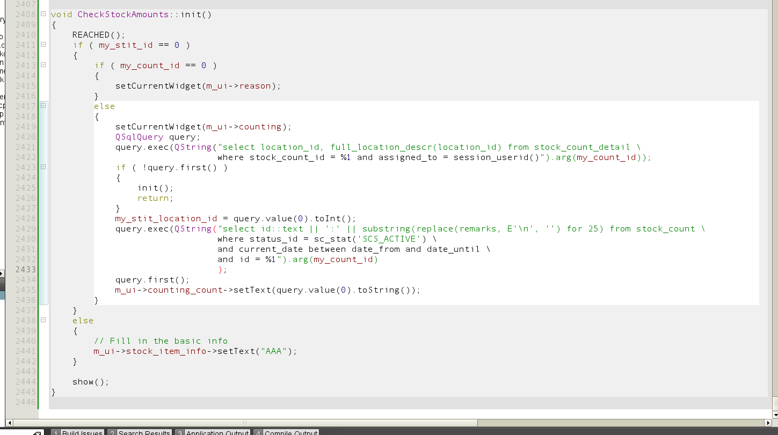The width and height of the screenshot is (778, 435).
Task: Show the Application Output pane
Action: 212,432
